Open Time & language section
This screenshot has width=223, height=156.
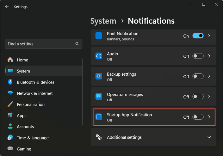point(43,138)
